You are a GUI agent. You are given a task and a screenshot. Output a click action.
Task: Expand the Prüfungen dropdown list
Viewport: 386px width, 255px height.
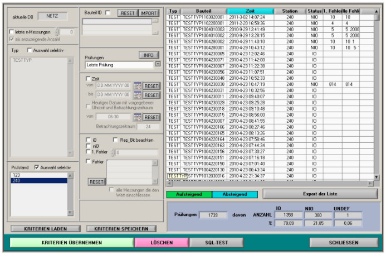point(158,64)
